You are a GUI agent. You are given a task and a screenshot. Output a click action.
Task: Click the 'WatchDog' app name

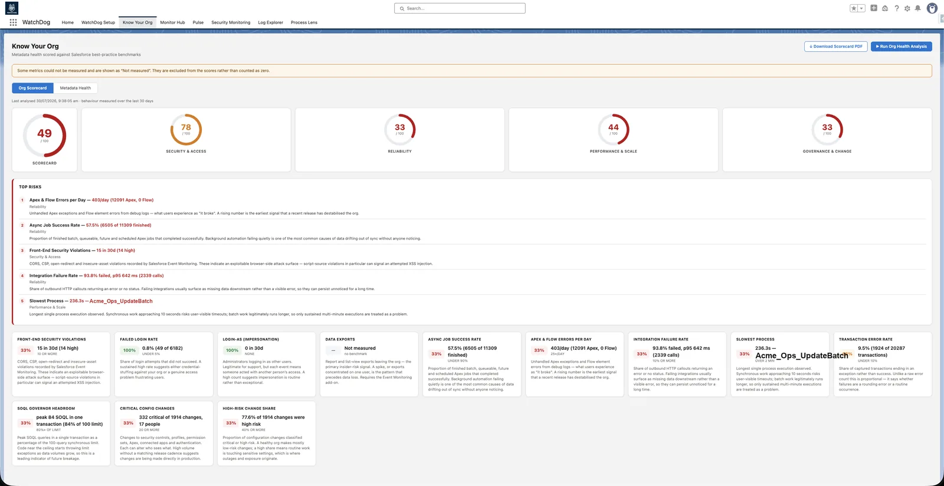[36, 22]
